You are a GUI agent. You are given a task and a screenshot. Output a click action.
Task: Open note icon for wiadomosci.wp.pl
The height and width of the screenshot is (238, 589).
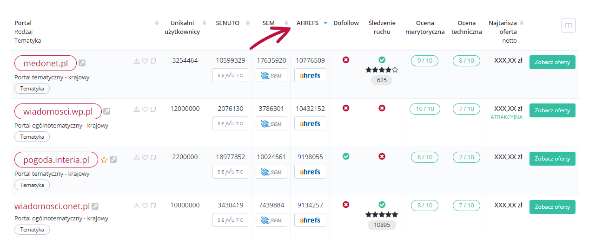click(153, 109)
